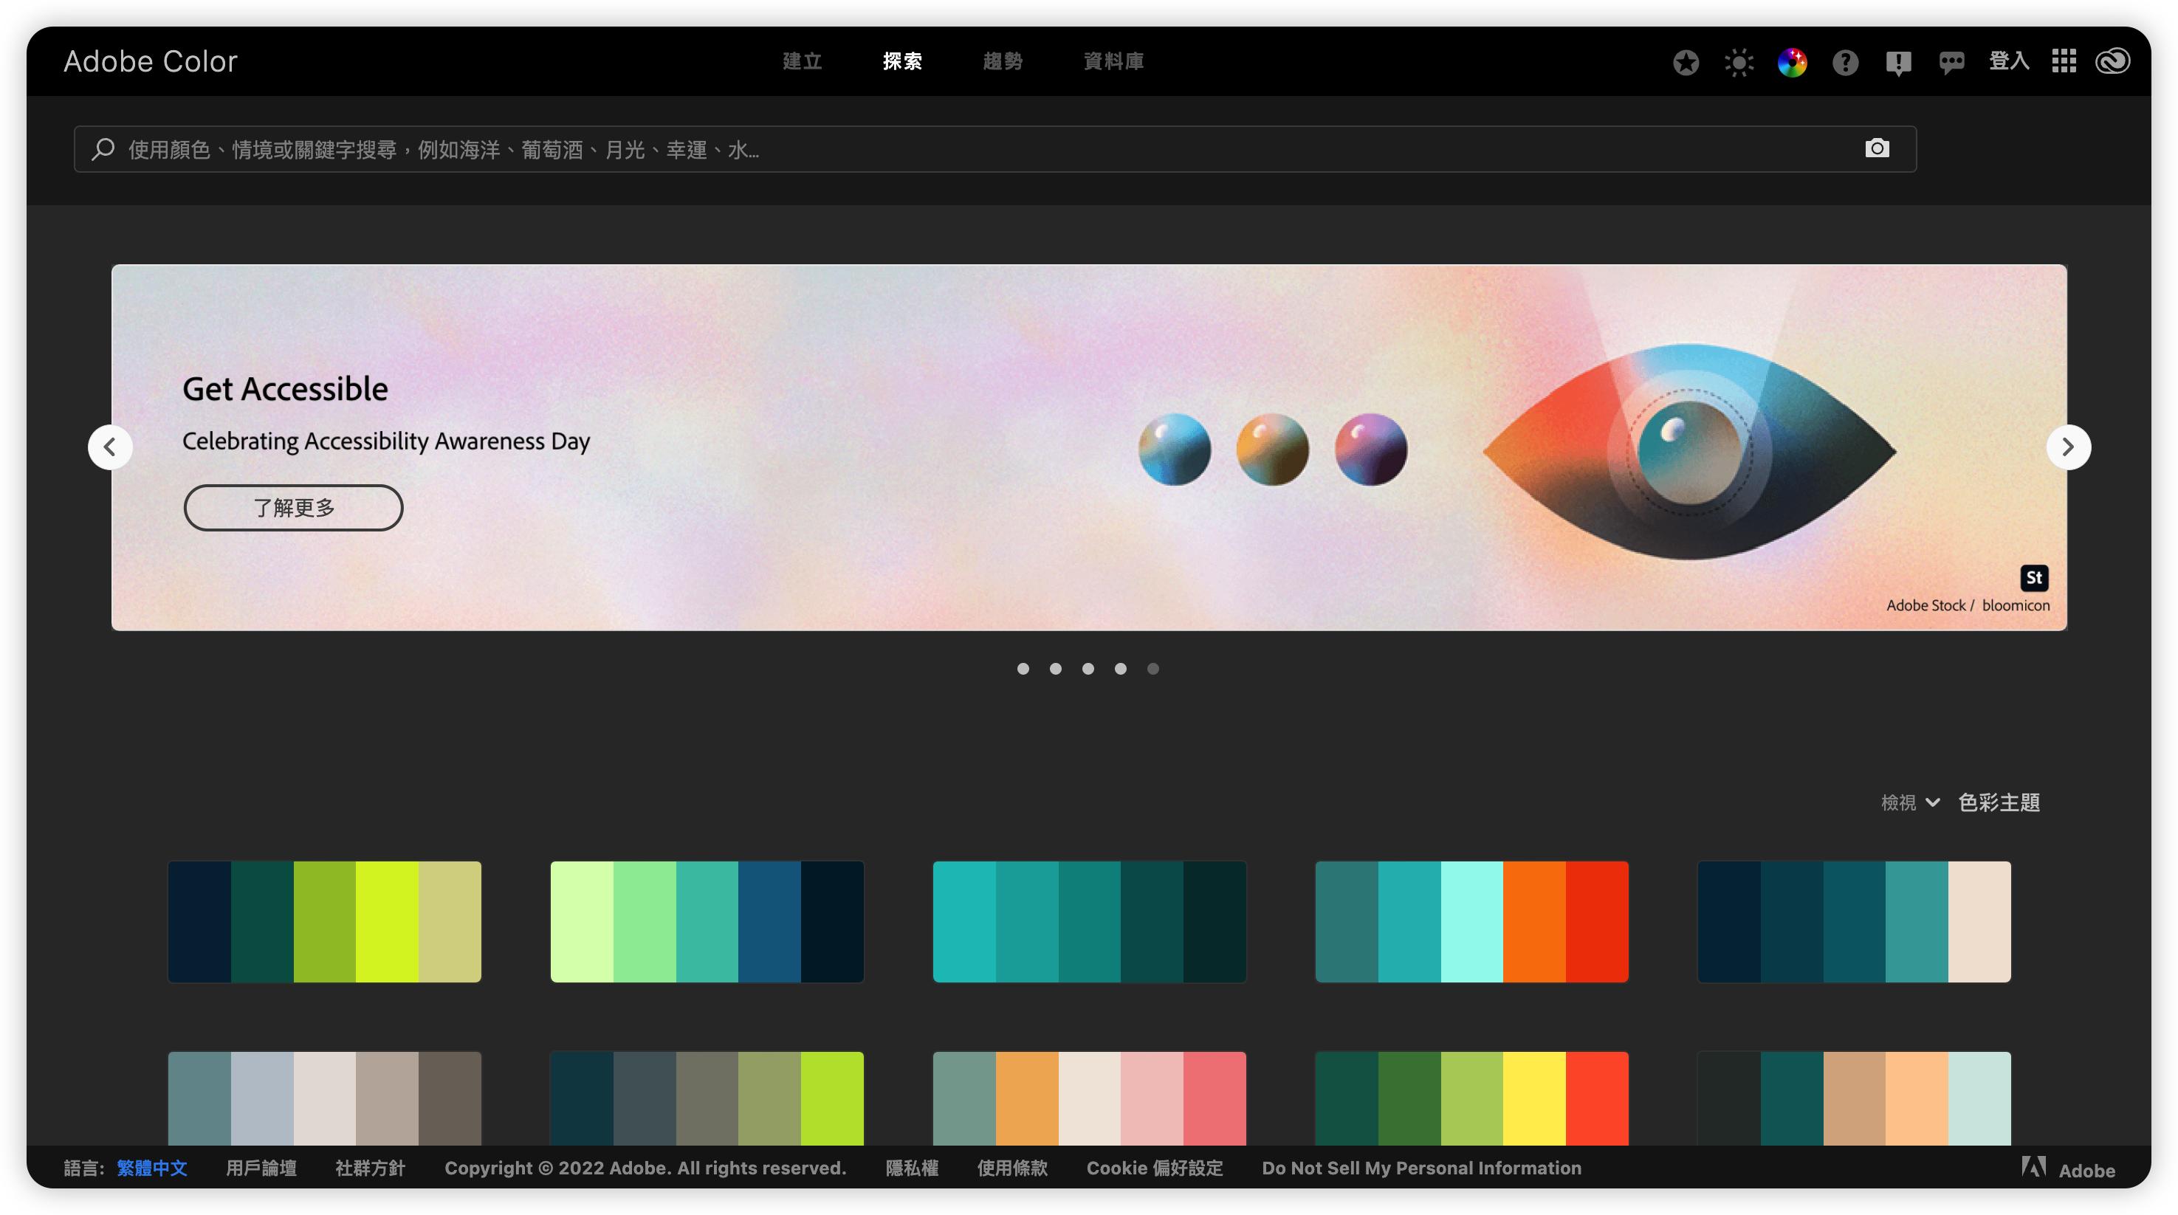
Task: Open the chat bubble feedback icon
Action: [1952, 61]
